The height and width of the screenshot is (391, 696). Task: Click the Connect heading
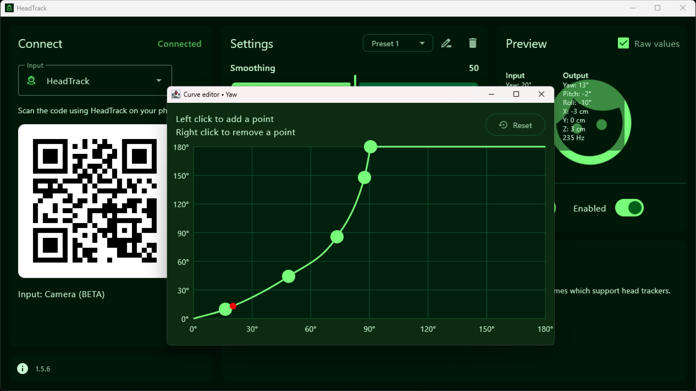point(40,44)
